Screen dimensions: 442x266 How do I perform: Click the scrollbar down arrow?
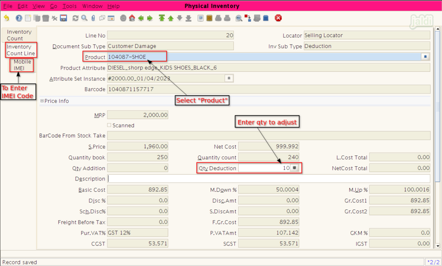(438, 246)
